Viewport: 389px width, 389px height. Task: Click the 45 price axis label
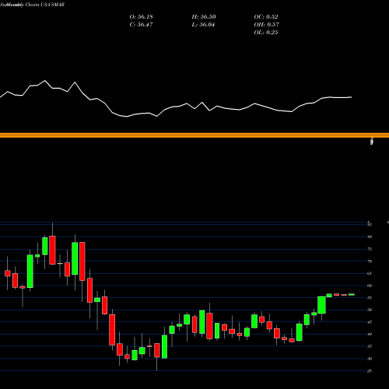click(x=370, y=322)
